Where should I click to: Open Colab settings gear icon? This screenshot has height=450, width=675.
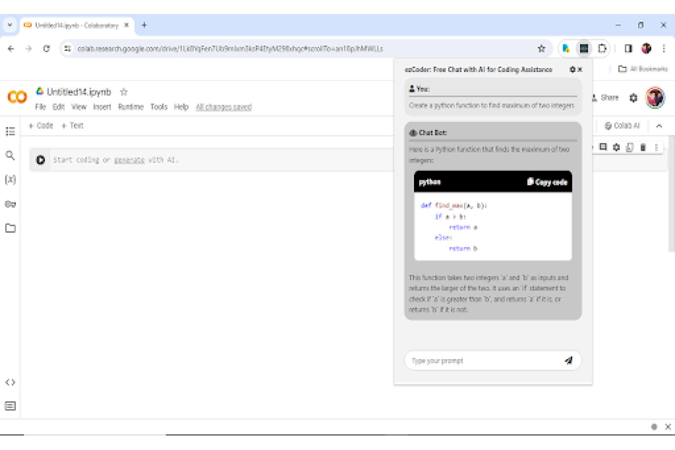pyautogui.click(x=633, y=98)
